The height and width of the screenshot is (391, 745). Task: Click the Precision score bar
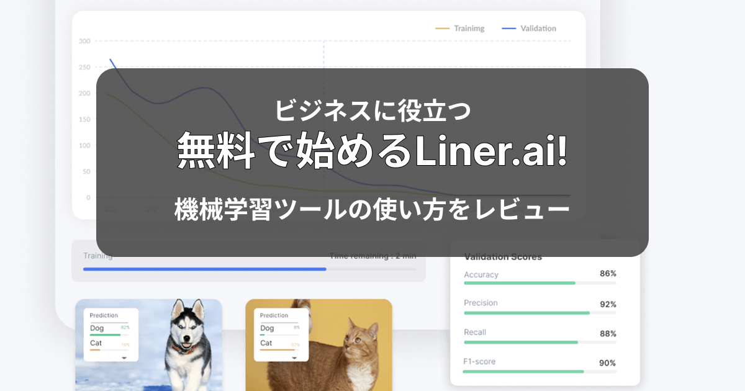(x=540, y=313)
